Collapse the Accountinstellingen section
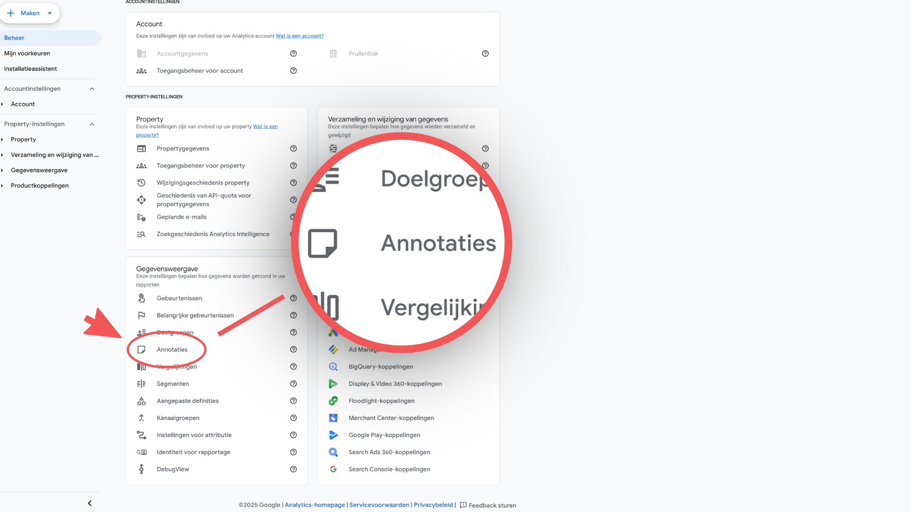Image resolution: width=911 pixels, height=512 pixels. (92, 89)
